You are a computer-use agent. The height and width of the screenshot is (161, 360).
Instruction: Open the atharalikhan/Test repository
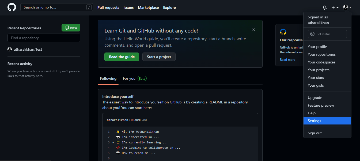point(28,49)
